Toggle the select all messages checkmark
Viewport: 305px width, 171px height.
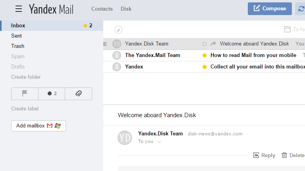(x=118, y=30)
